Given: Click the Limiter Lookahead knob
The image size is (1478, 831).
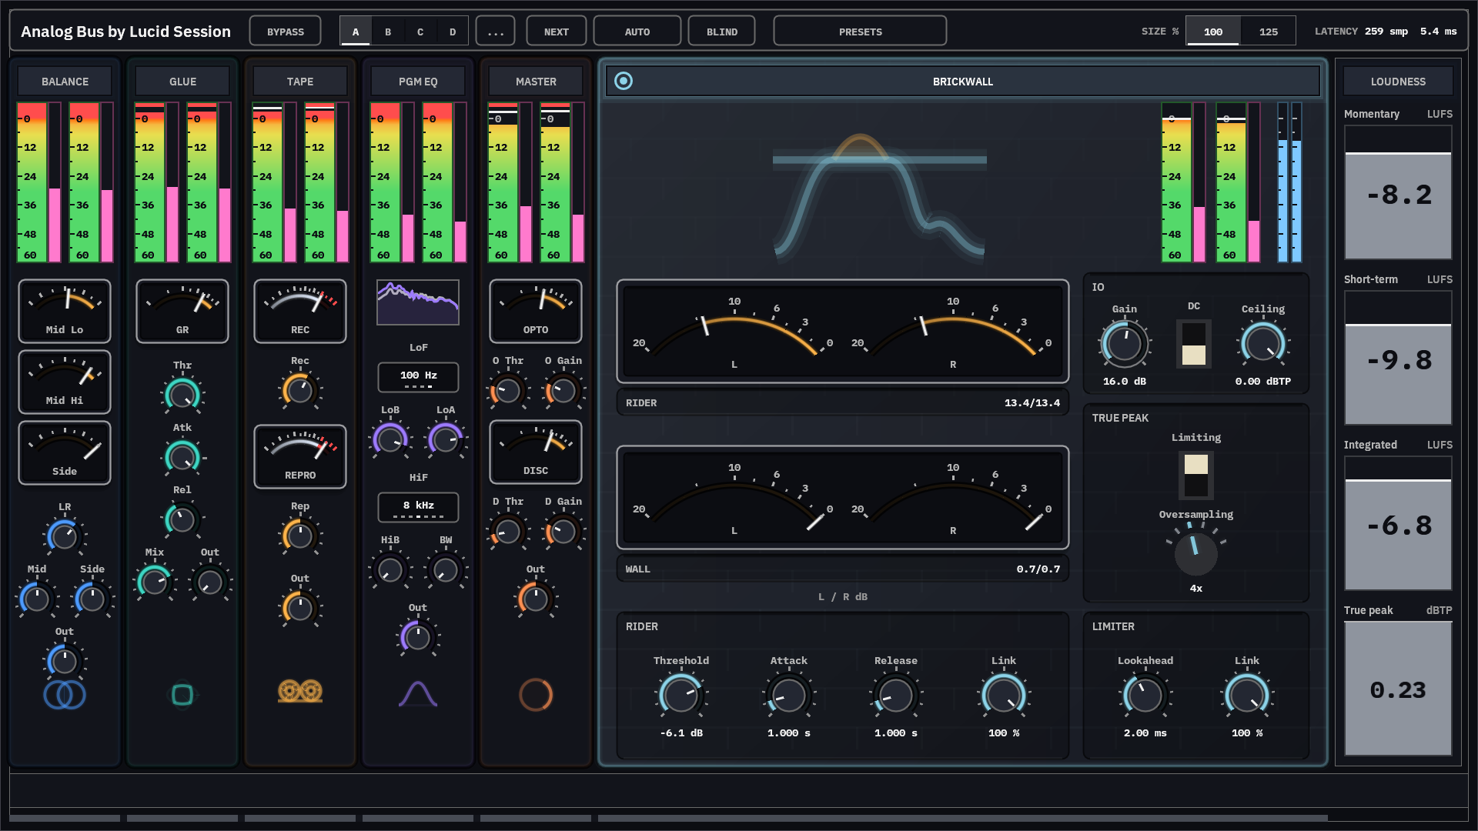Looking at the screenshot, I should [x=1145, y=695].
